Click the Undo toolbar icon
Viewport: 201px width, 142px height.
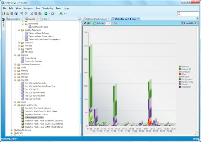pos(22,14)
